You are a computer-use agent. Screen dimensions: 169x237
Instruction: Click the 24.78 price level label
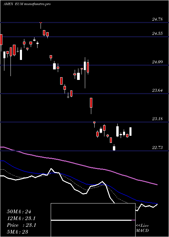tap(158, 19)
